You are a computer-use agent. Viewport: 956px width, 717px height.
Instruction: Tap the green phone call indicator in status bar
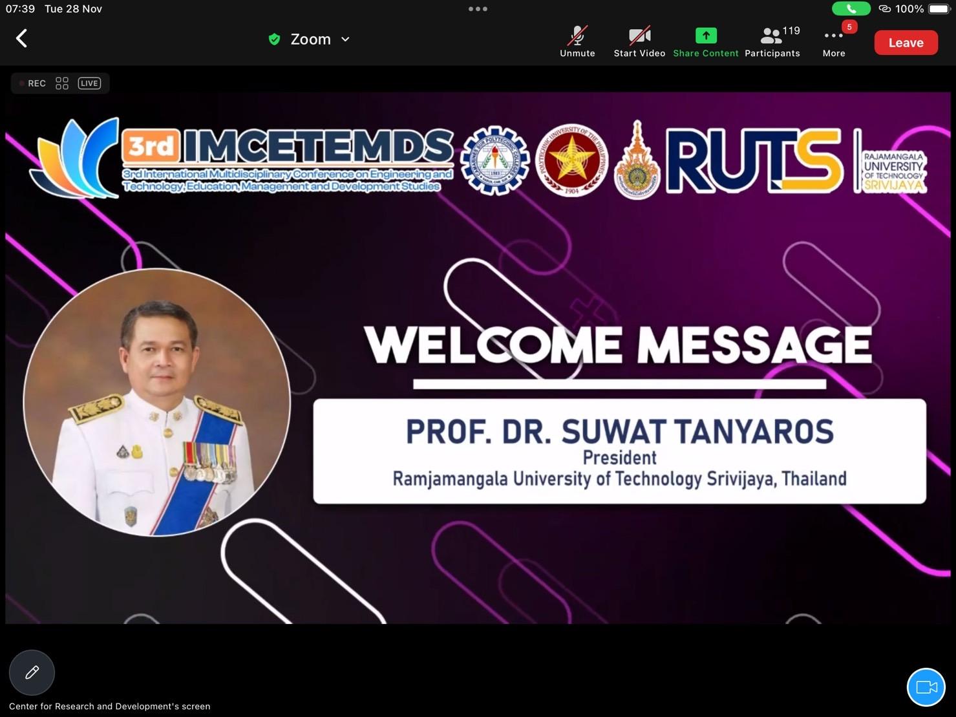pos(851,9)
